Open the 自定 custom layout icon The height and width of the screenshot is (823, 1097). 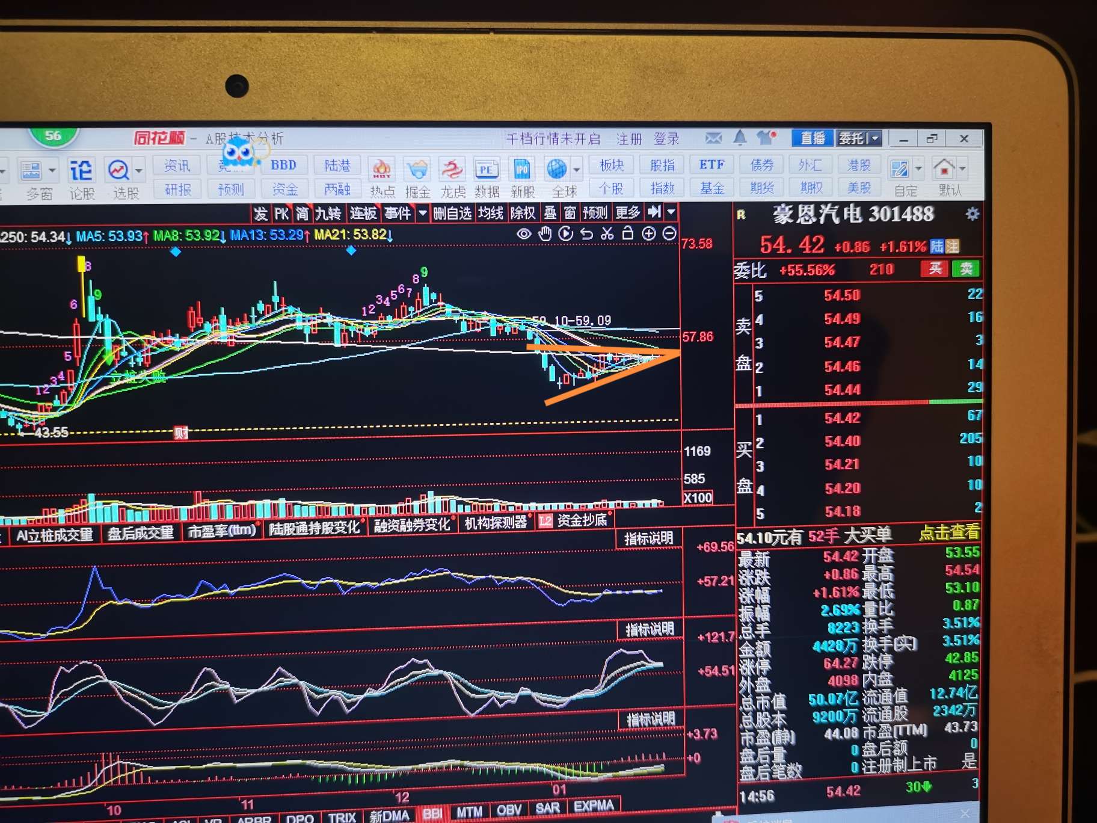click(900, 169)
